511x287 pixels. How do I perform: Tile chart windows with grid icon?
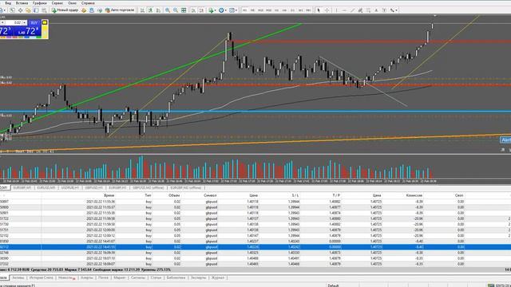184,10
